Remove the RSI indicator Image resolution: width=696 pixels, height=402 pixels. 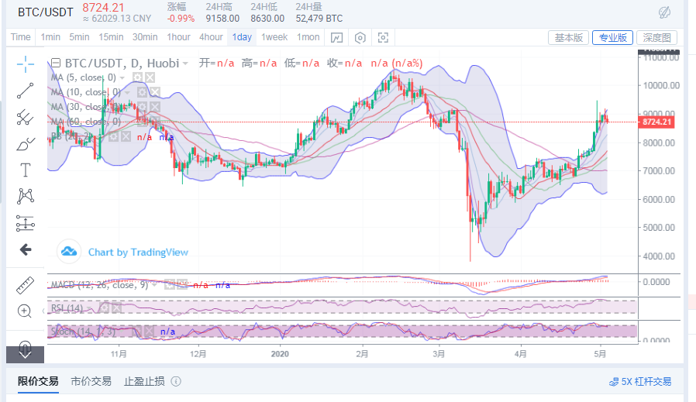coord(116,308)
